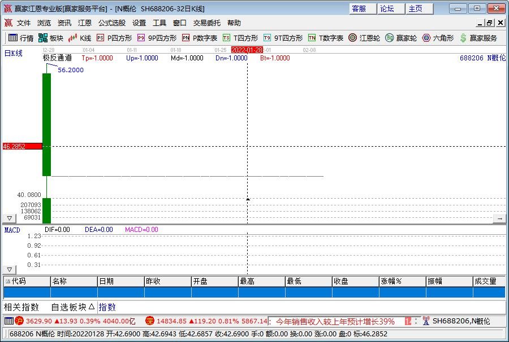Click the red 赢 logo in menu bar
Screen dimensions: 509x342
tap(8, 23)
